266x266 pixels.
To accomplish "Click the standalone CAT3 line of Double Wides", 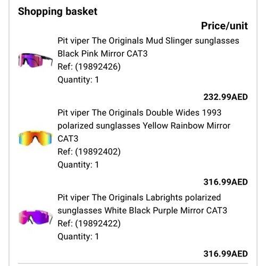I will pos(68,139).
